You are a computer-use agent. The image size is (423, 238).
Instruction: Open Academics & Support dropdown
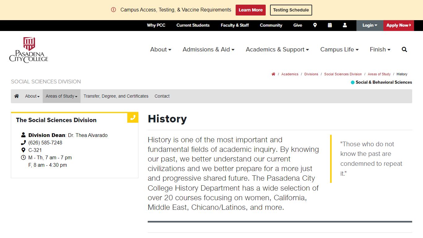tap(277, 50)
